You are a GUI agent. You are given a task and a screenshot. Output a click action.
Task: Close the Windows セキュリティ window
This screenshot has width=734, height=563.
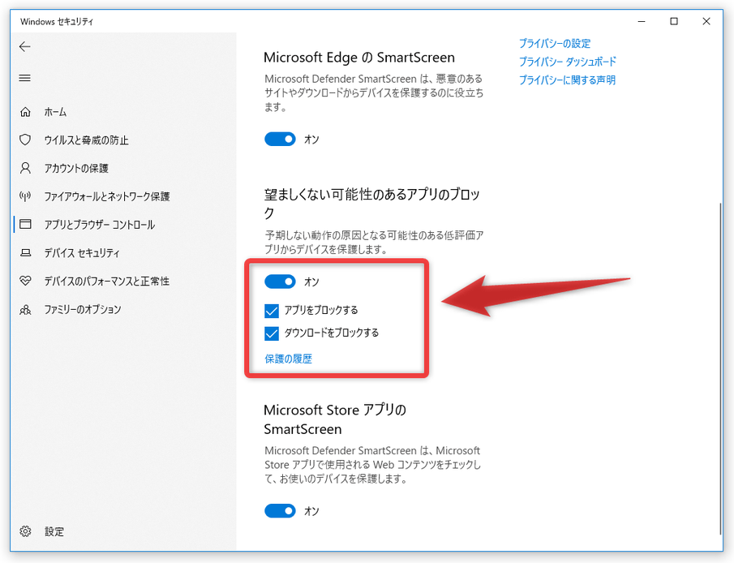point(706,21)
